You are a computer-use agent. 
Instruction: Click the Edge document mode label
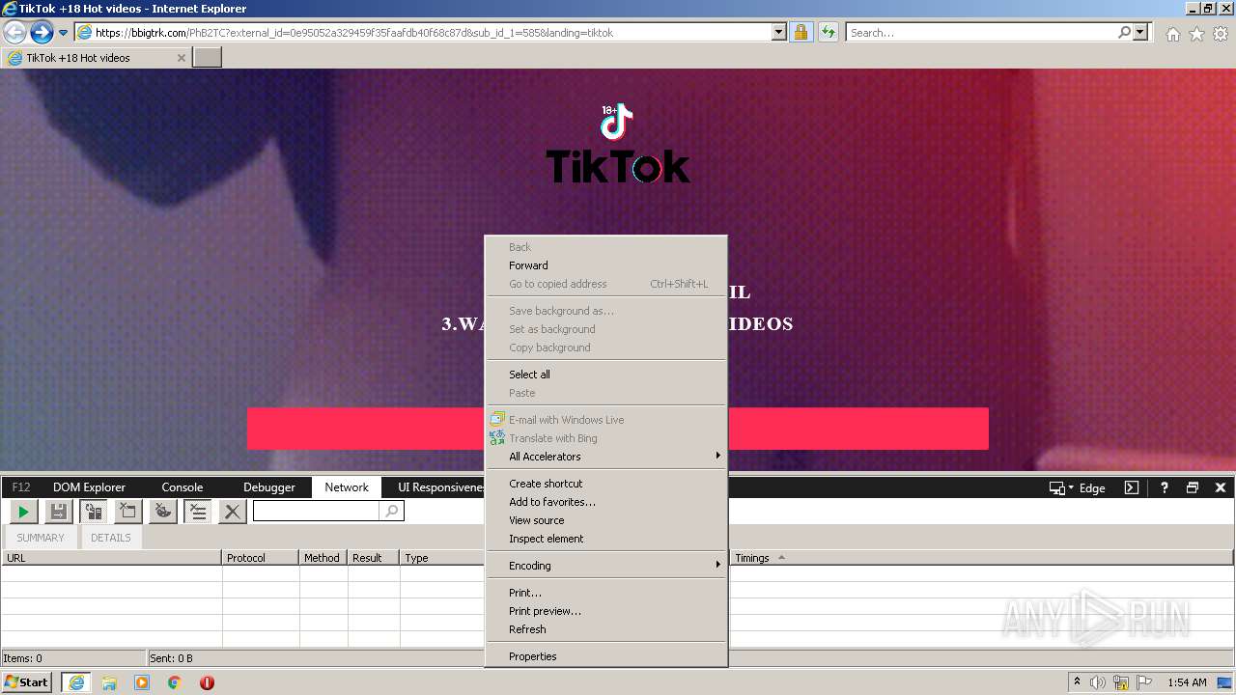point(1092,488)
